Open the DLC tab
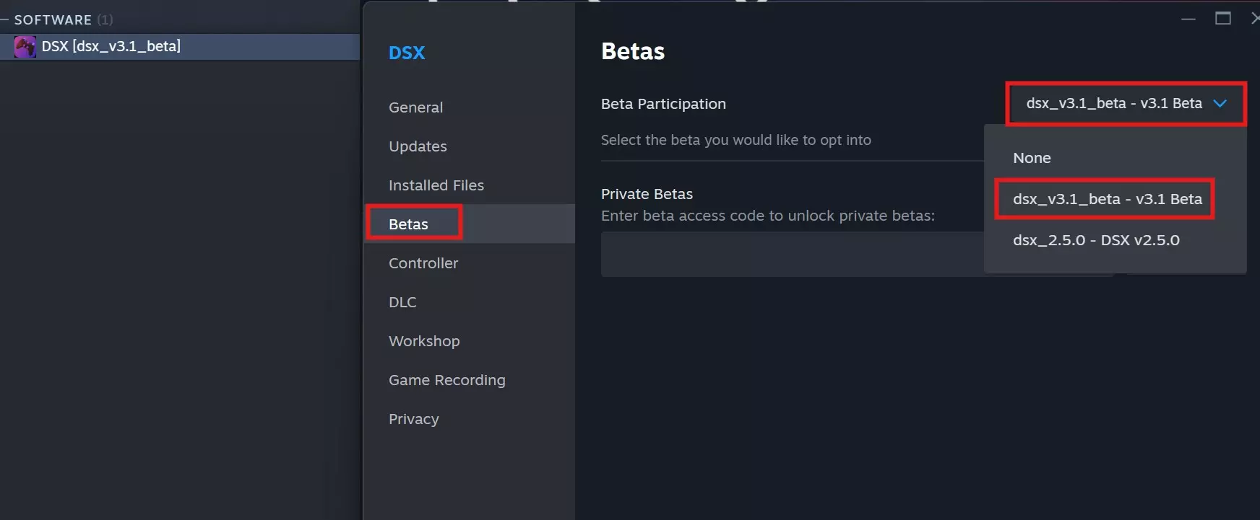Image resolution: width=1260 pixels, height=520 pixels. [x=402, y=302]
